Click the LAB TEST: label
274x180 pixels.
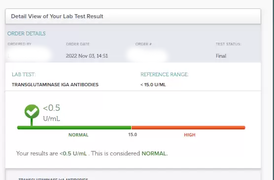tap(24, 74)
